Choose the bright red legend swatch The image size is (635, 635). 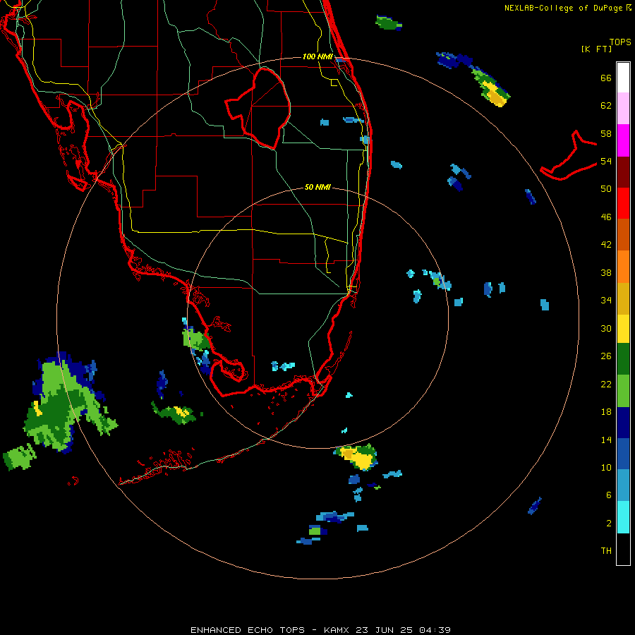coord(623,203)
